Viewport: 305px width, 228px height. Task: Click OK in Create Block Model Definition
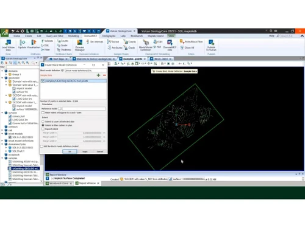click(x=70, y=151)
